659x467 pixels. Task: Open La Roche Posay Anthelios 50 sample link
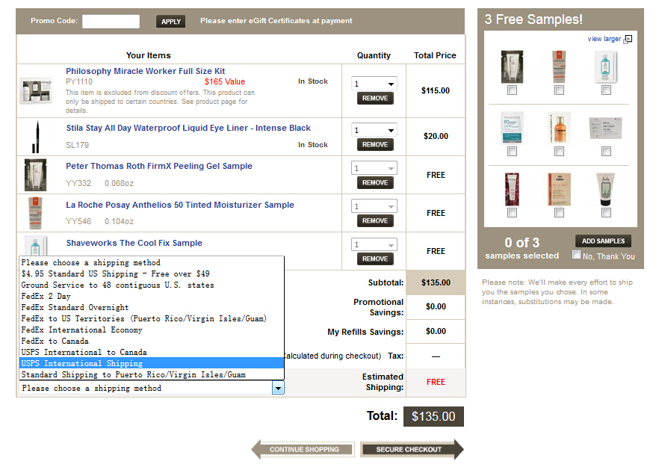[x=180, y=205]
